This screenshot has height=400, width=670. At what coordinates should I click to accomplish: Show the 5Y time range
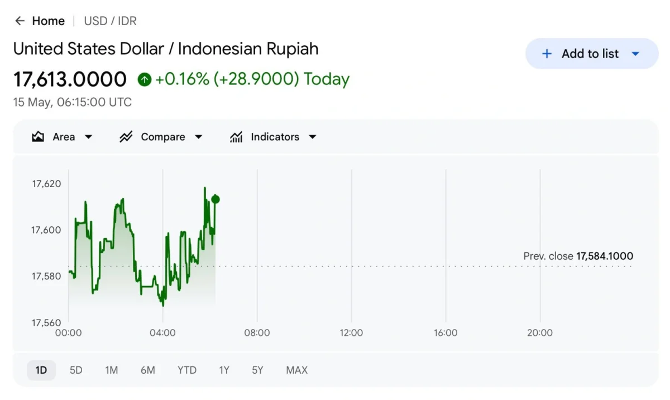[257, 370]
